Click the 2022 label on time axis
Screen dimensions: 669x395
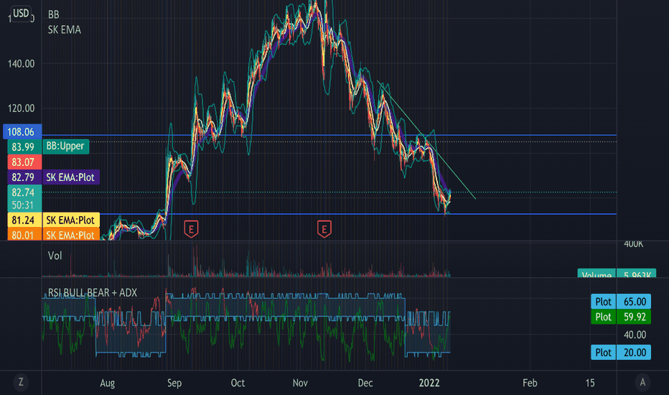point(429,383)
